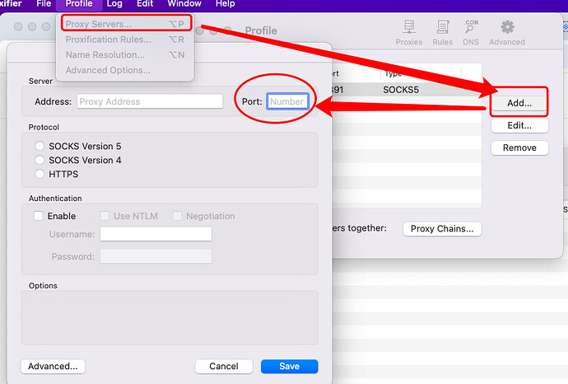Image resolution: width=568 pixels, height=384 pixels.
Task: Focus the Proxy Address field
Action: click(150, 101)
